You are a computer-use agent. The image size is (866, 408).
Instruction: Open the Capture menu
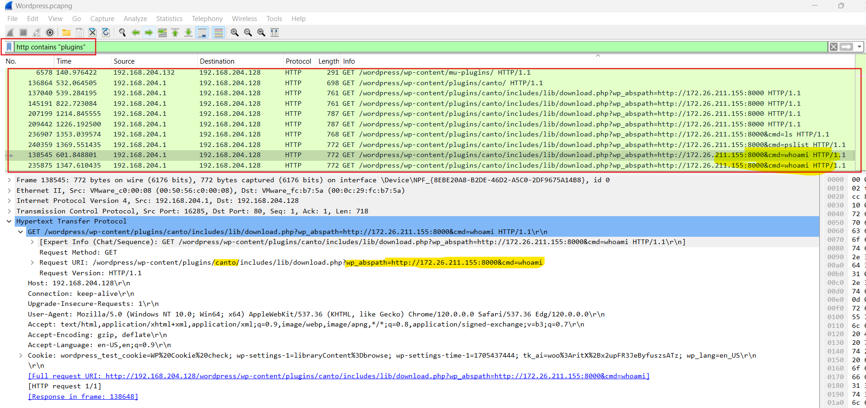pos(102,19)
